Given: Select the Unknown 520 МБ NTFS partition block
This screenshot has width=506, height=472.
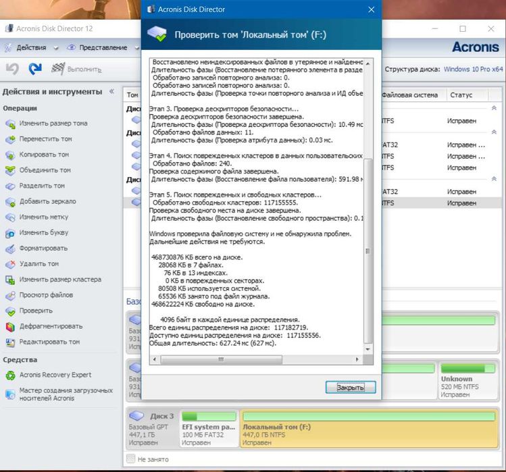Looking at the screenshot, I should [x=468, y=381].
